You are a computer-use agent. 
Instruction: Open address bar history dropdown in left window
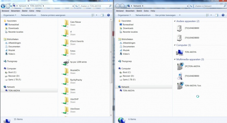coord(73,6)
